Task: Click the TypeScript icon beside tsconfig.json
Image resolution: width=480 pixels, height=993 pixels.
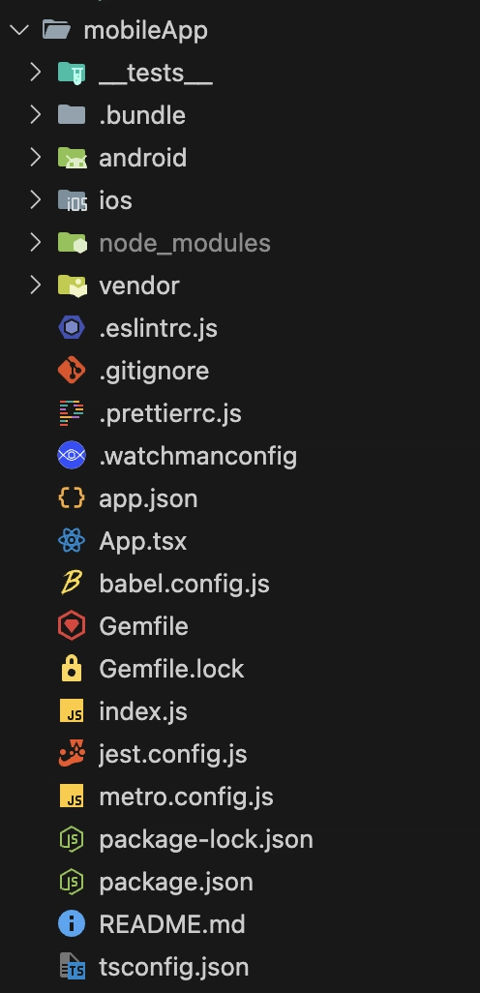Action: coord(72,967)
